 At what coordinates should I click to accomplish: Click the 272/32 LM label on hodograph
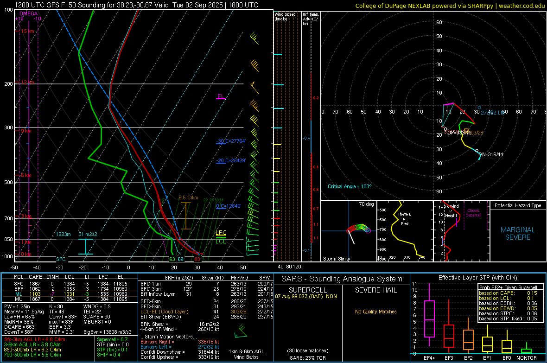(493, 112)
